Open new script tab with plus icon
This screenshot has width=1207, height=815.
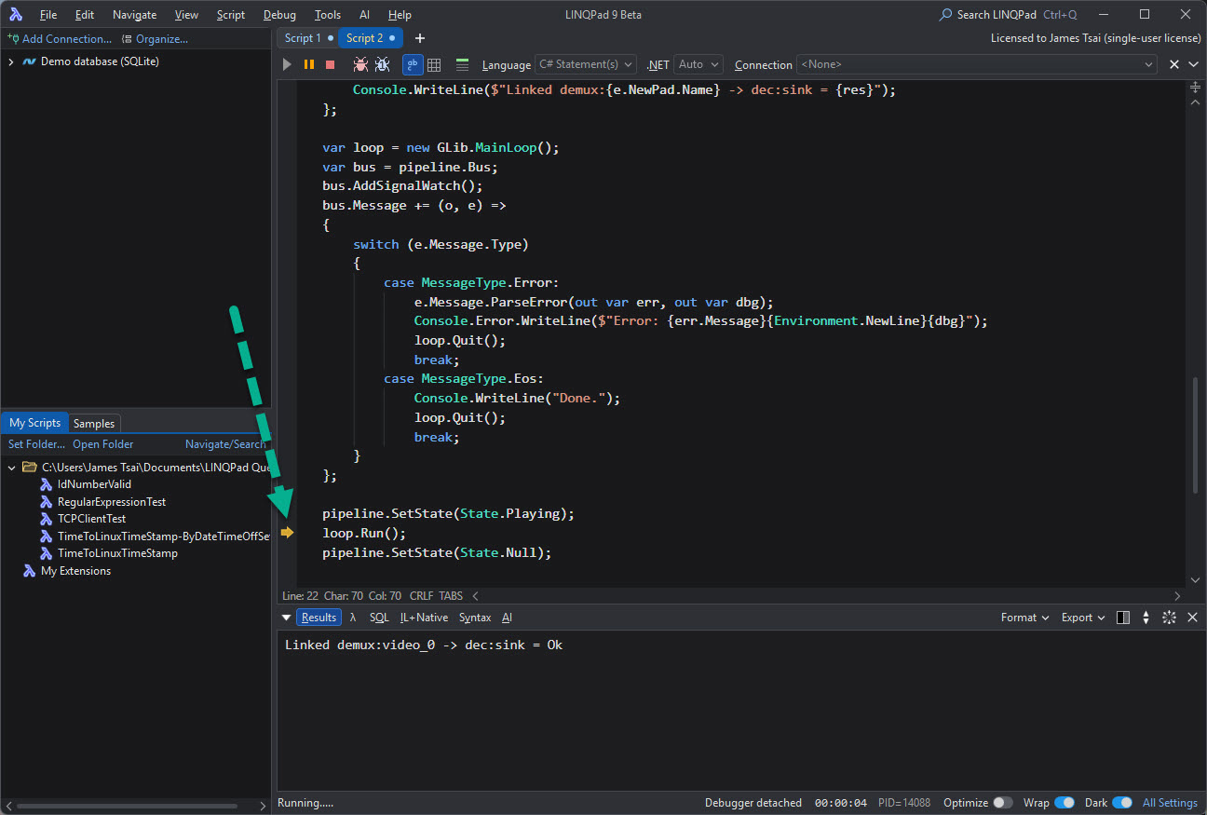point(420,38)
